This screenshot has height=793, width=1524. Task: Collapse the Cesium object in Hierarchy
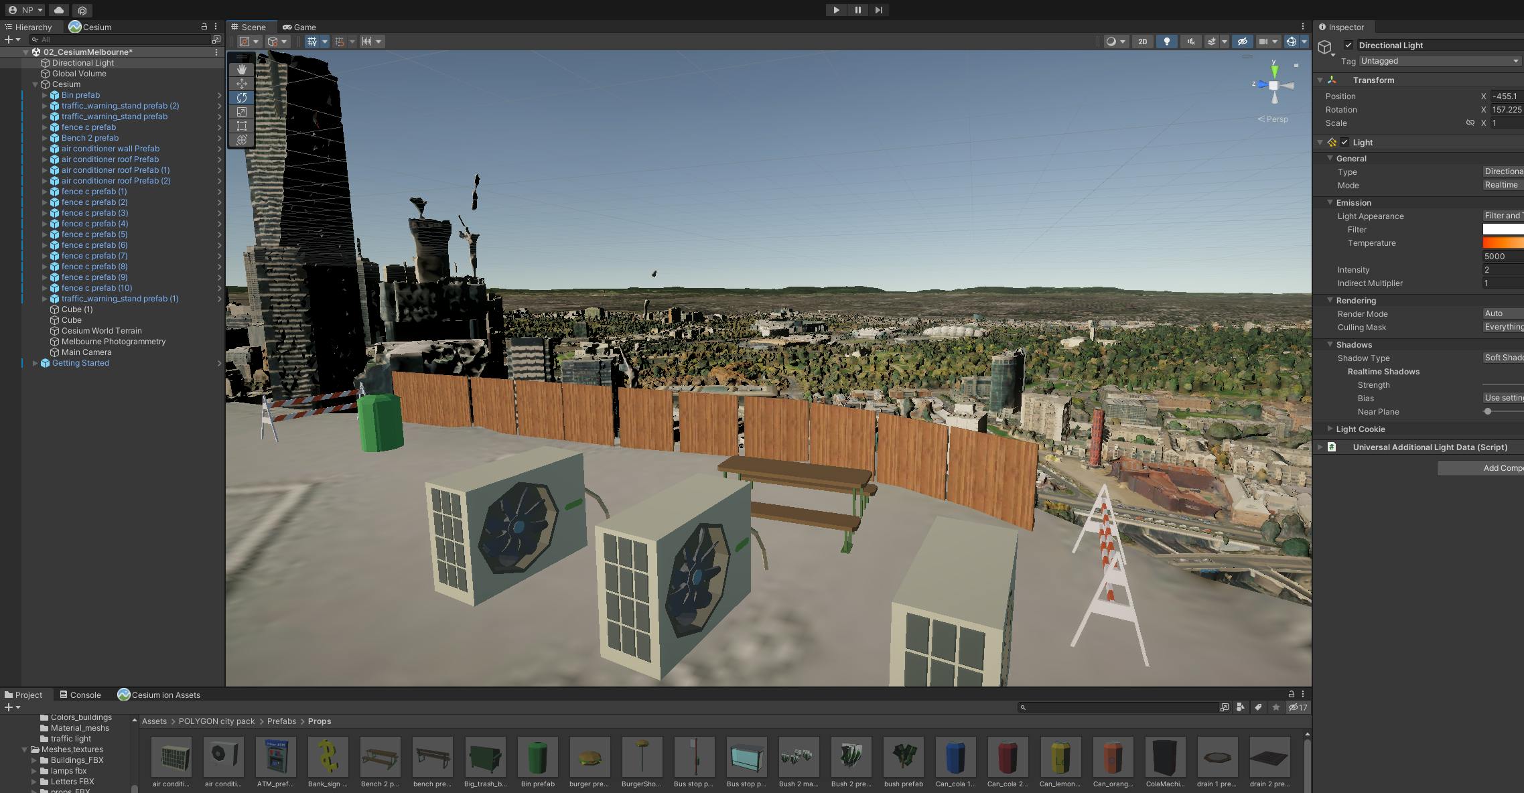36,84
